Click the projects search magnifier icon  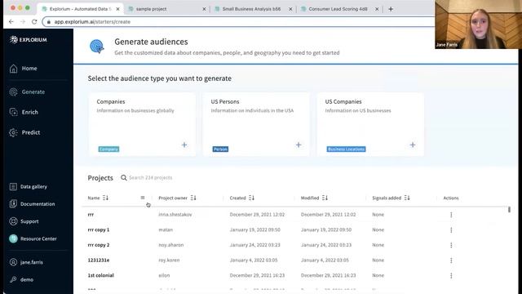click(123, 178)
